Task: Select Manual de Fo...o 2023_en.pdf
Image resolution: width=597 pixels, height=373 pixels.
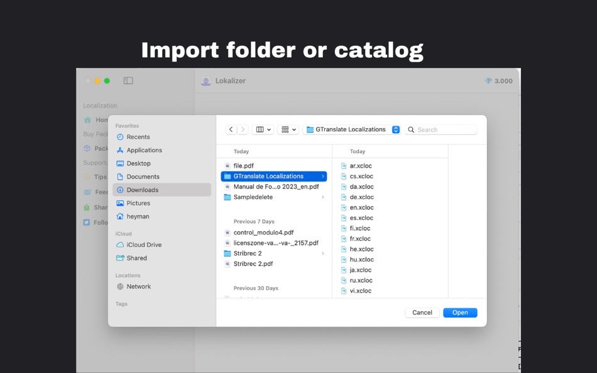Action: tap(274, 186)
